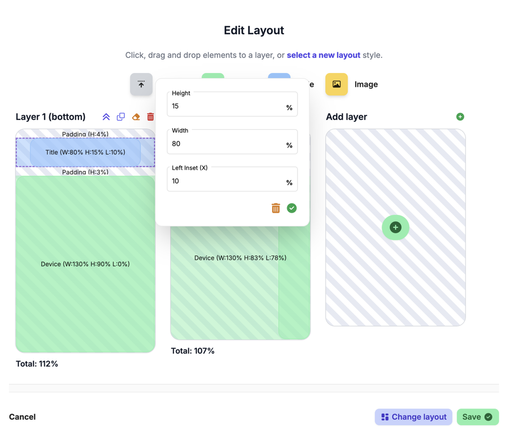Click large green plus in empty layer
Viewport: 508px width, 432px height.
tap(395, 228)
